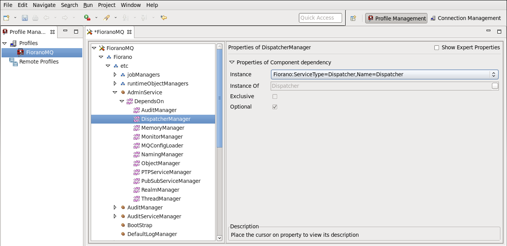
Task: Toggle Show Expert Properties checkbox
Action: pyautogui.click(x=437, y=48)
